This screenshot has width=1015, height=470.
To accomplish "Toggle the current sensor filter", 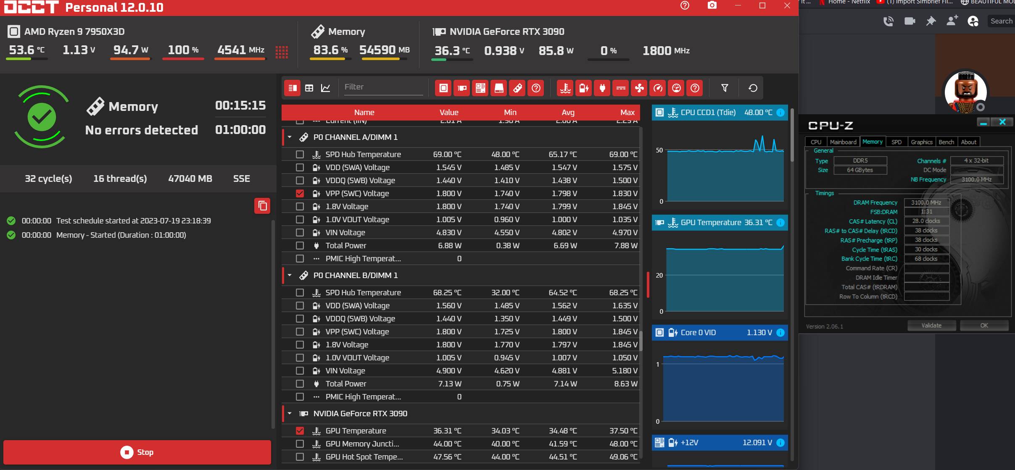I will coord(621,88).
